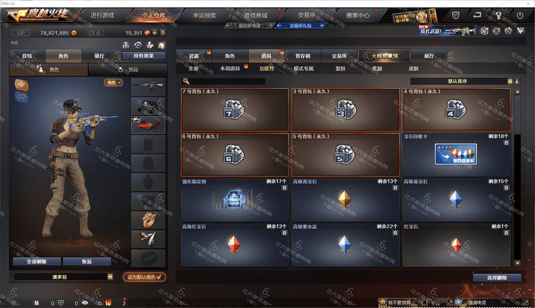
Task: Click the 全部解除 button
Action: tap(37, 262)
